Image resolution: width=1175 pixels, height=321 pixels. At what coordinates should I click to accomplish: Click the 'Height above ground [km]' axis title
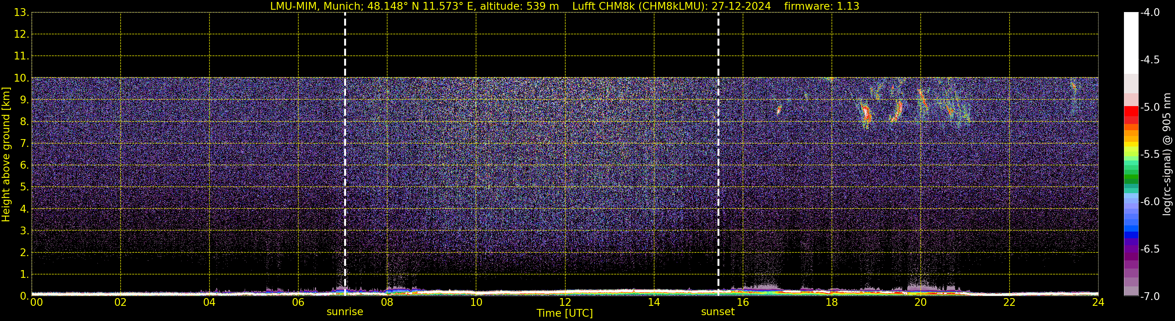[6, 154]
